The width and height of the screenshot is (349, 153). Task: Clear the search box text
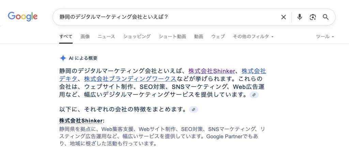click(283, 17)
